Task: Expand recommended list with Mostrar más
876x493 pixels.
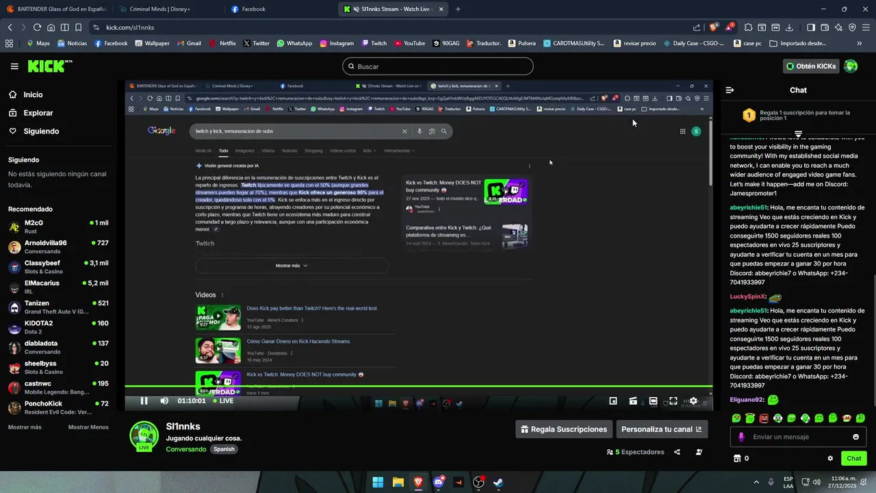Action: tap(25, 427)
